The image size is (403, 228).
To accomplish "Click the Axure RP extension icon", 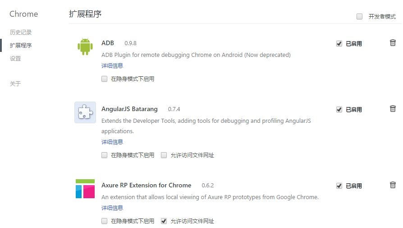I will pos(85,189).
